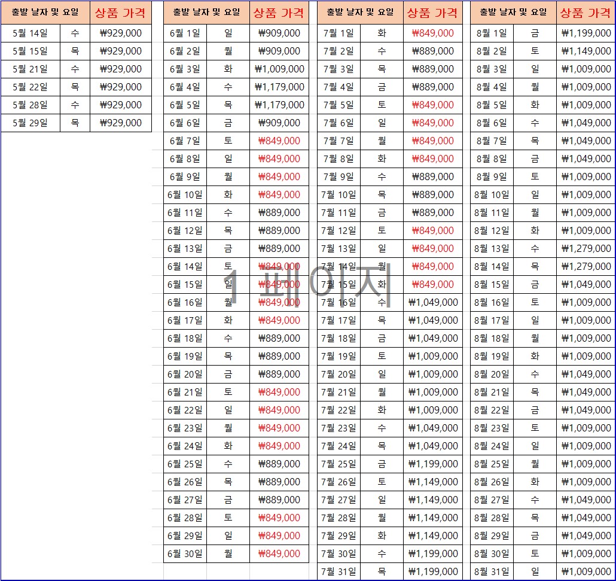
Task: Click the 6월 1일 date cell
Action: point(185,33)
